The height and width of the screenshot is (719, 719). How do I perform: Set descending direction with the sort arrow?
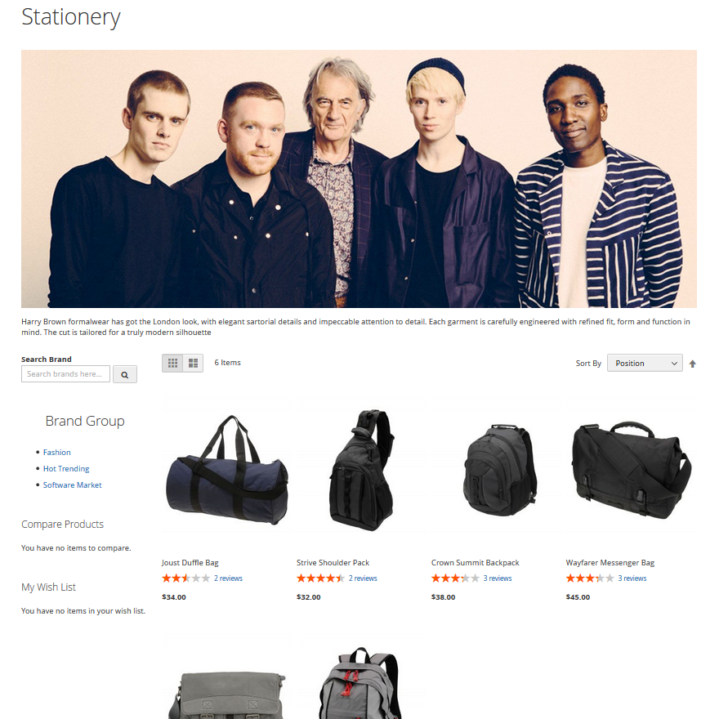point(692,364)
